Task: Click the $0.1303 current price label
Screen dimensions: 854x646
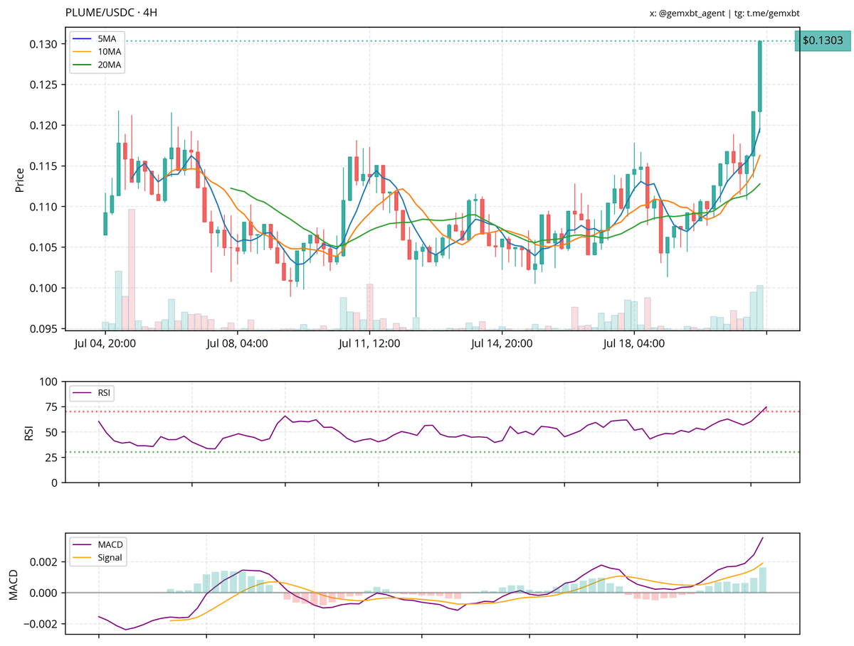Action: point(822,41)
